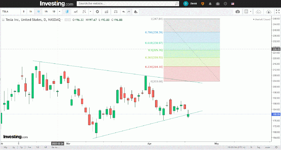This screenshot has height=150, width=281.
Task: Select the 1h interval tab
Action: [x=31, y=12]
